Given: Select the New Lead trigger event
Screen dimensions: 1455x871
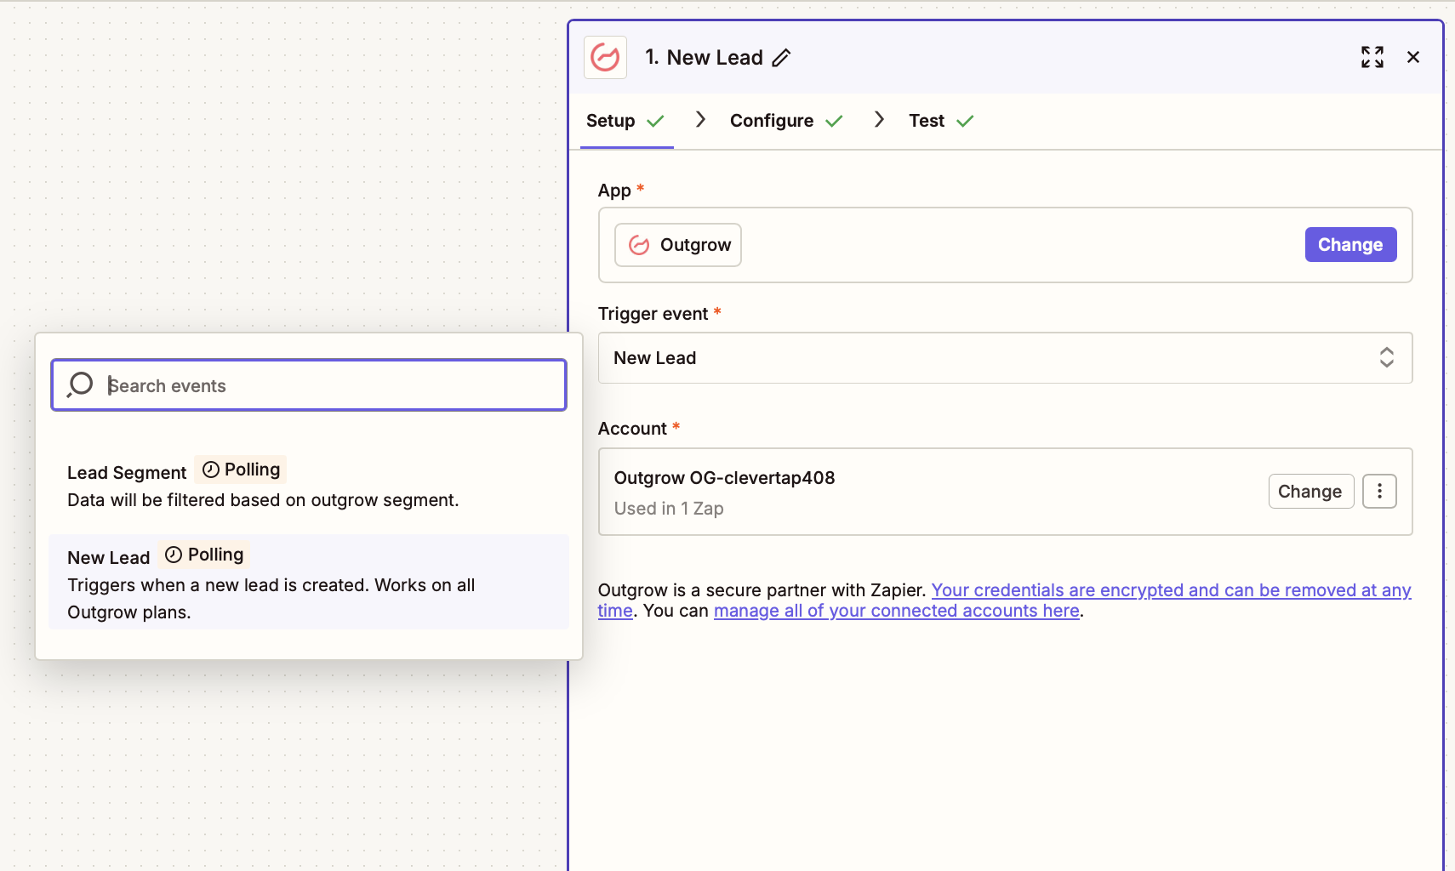Looking at the screenshot, I should [x=309, y=582].
